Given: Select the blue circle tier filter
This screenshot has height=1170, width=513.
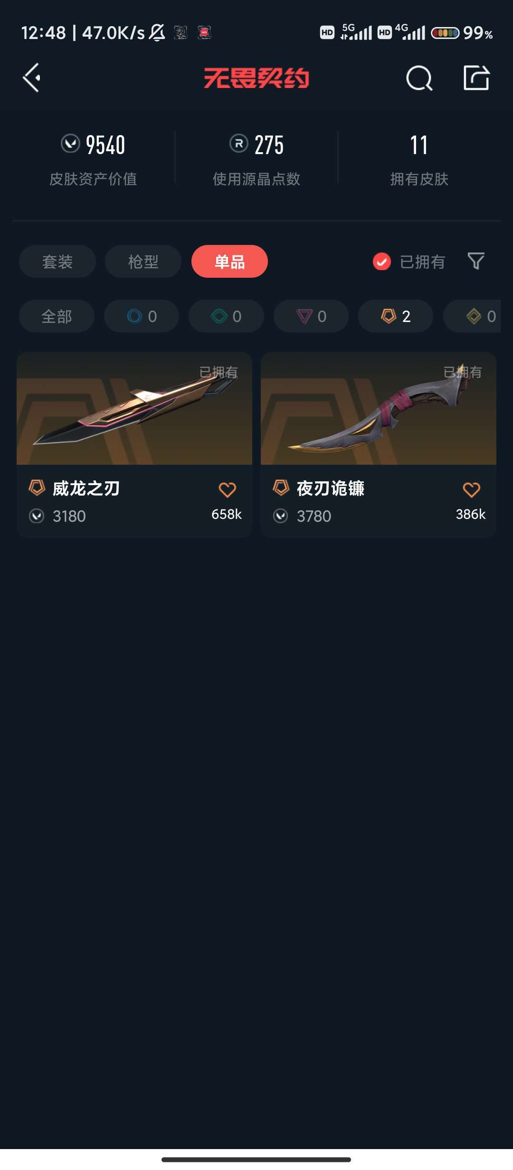Looking at the screenshot, I should coord(142,316).
